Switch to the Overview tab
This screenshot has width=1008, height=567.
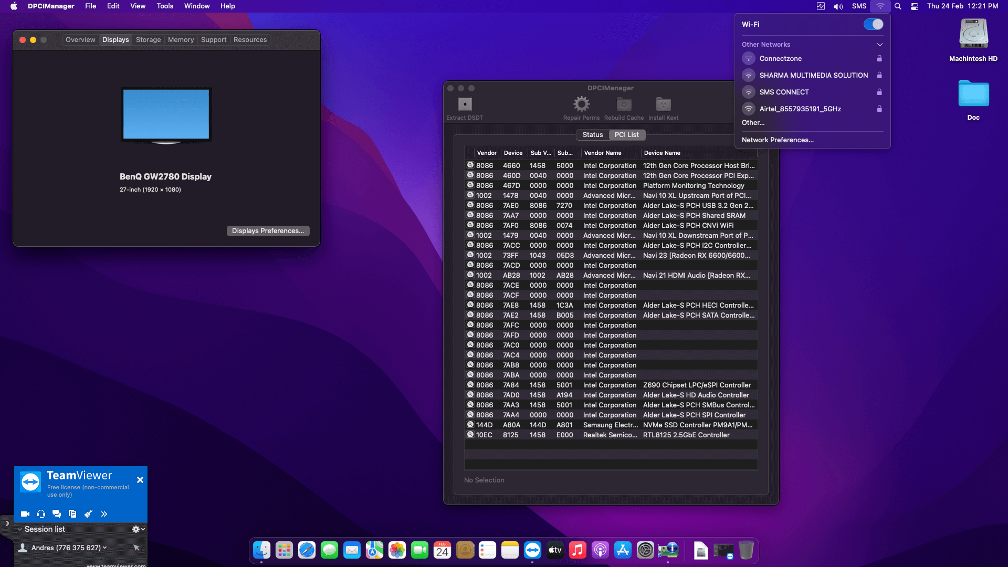point(80,40)
